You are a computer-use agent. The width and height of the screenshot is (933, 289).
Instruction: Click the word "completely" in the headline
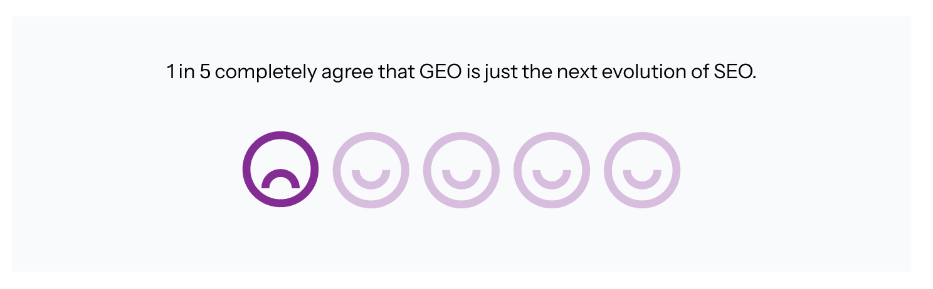(266, 73)
